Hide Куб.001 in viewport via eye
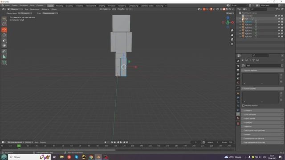The image size is (285, 160). [279, 22]
